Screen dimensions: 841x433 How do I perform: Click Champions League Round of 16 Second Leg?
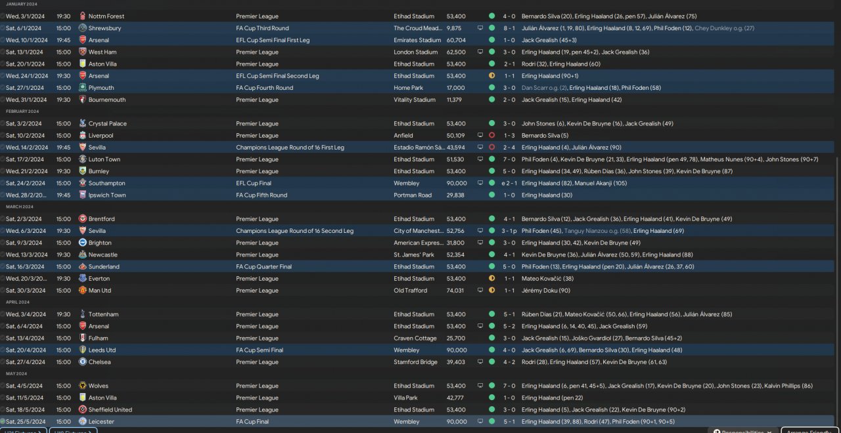(x=295, y=231)
